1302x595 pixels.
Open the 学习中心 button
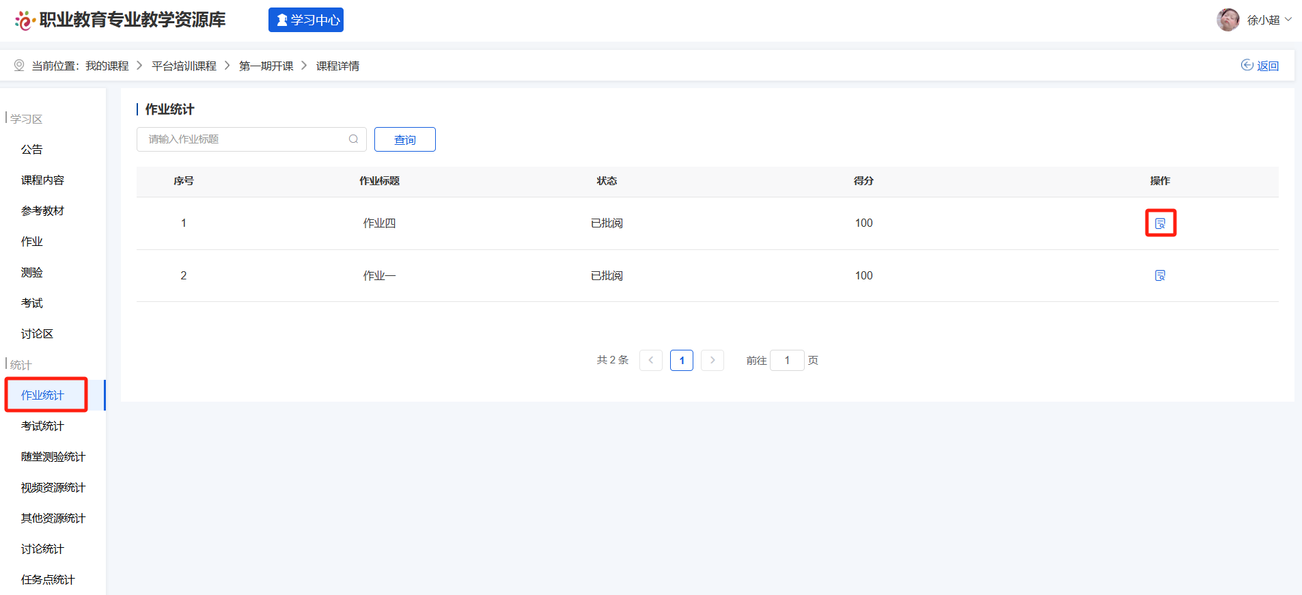tap(306, 20)
